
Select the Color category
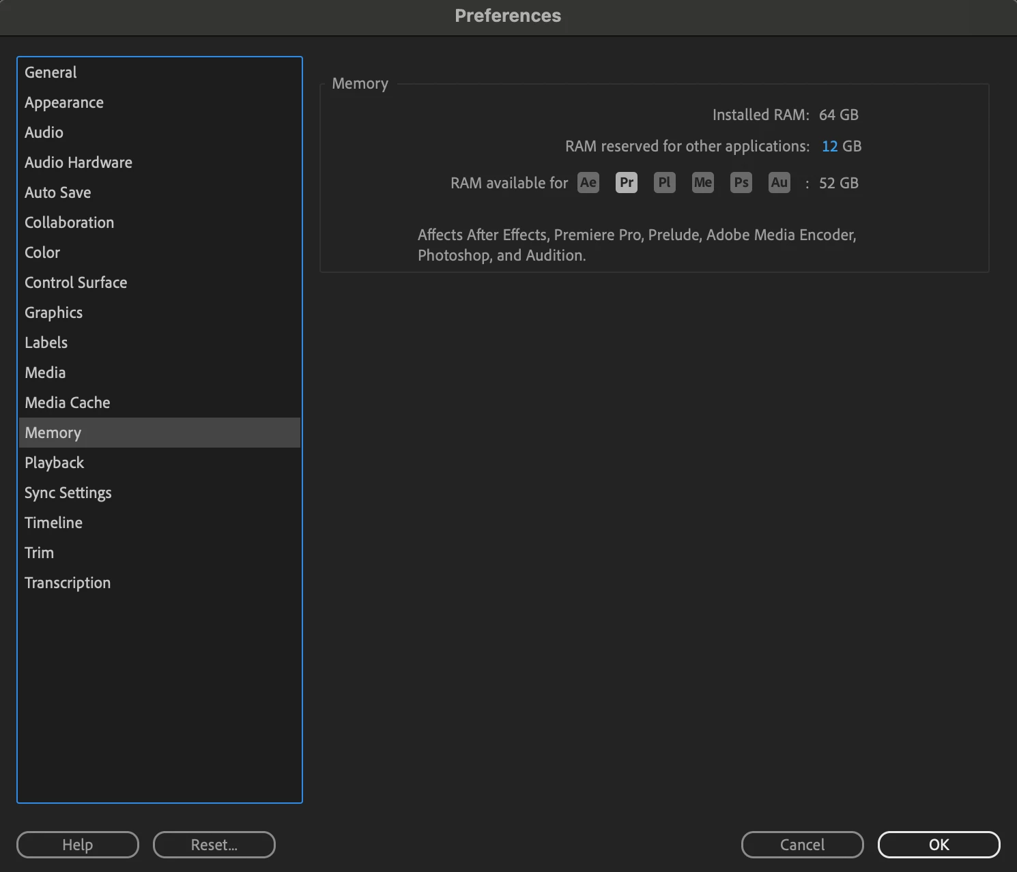coord(160,252)
